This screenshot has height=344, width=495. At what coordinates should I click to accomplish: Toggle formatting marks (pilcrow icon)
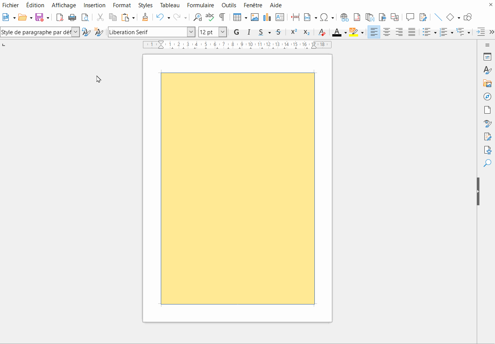tap(222, 17)
